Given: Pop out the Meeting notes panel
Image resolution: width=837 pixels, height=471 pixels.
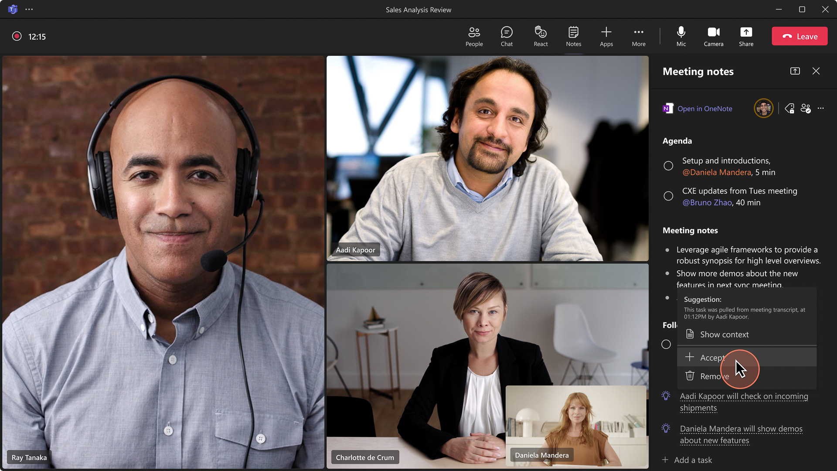Looking at the screenshot, I should (x=795, y=71).
